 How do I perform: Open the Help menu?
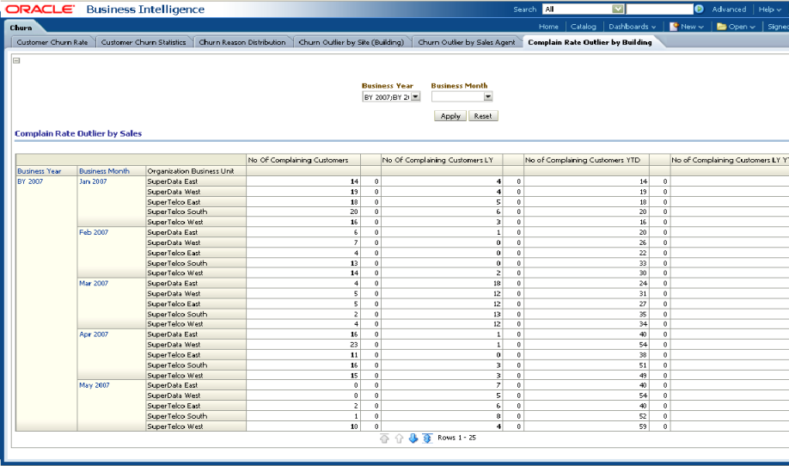(770, 9)
